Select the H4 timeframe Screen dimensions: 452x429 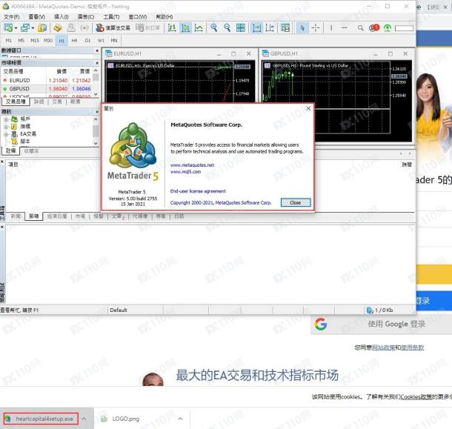(x=74, y=41)
